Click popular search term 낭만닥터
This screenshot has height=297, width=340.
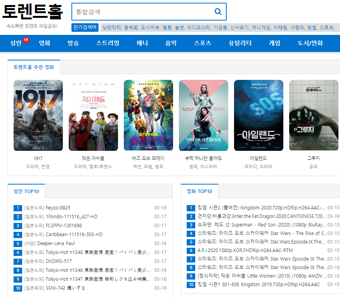tap(112, 28)
